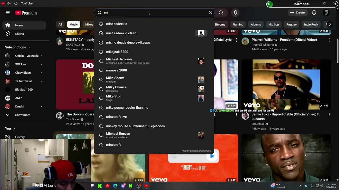Choose the Michael Reeves suggestion
The width and height of the screenshot is (339, 190).
click(154, 135)
